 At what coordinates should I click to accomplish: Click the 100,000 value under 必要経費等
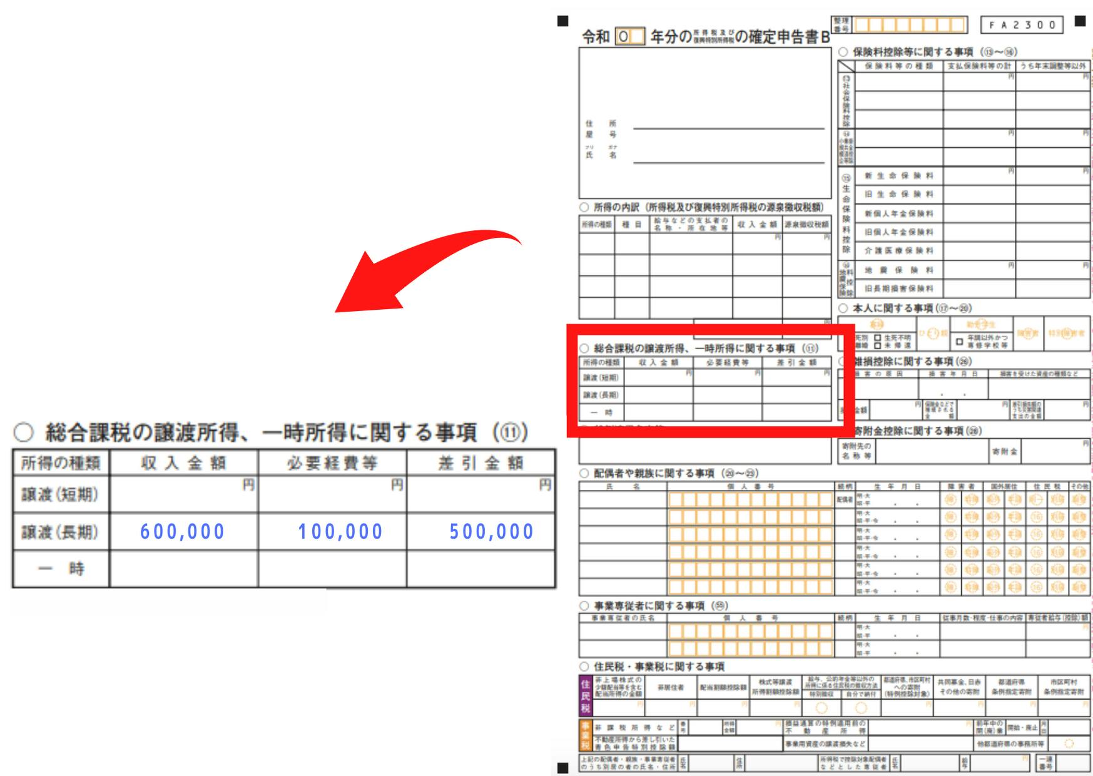click(340, 531)
